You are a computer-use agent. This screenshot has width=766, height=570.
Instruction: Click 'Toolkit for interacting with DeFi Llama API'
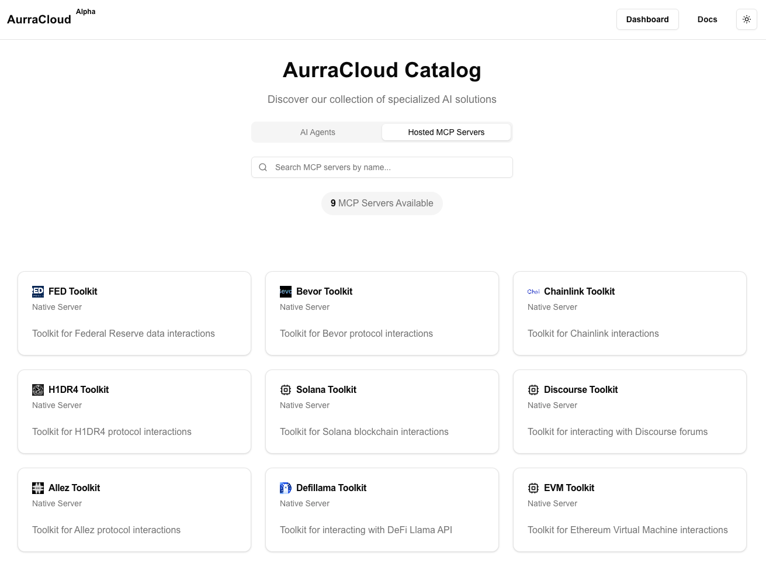tap(366, 530)
